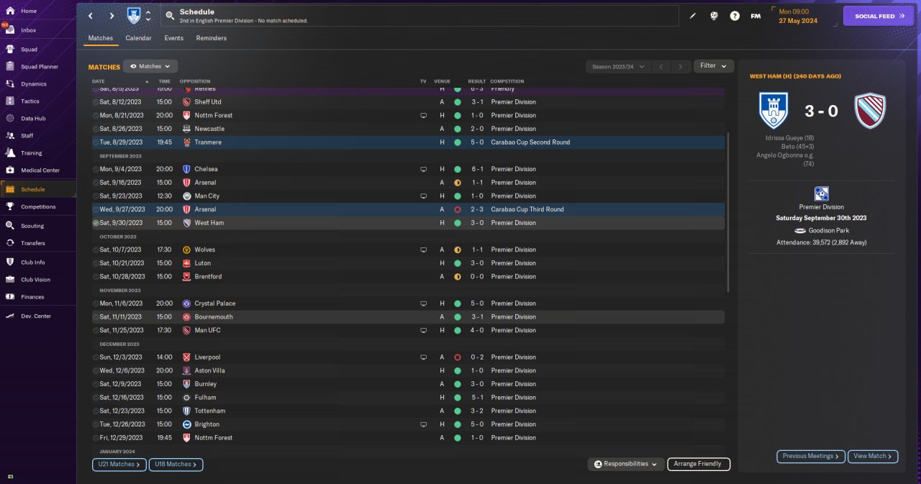Select the West Ham match row checkbox
This screenshot has width=921, height=484.
coord(96,223)
